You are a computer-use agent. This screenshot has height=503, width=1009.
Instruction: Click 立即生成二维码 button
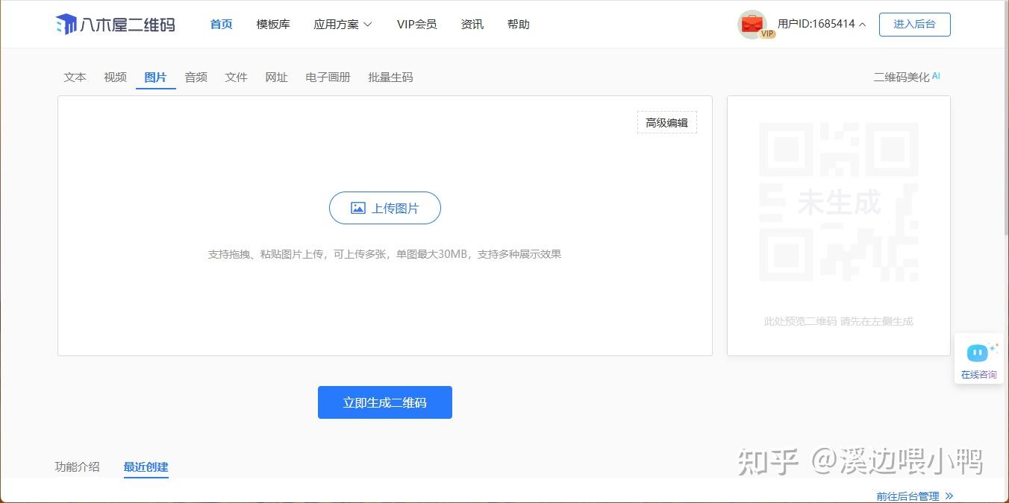[385, 402]
